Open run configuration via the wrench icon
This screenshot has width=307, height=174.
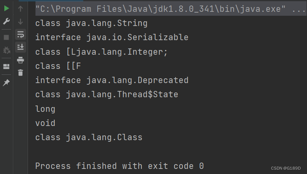pos(6,21)
